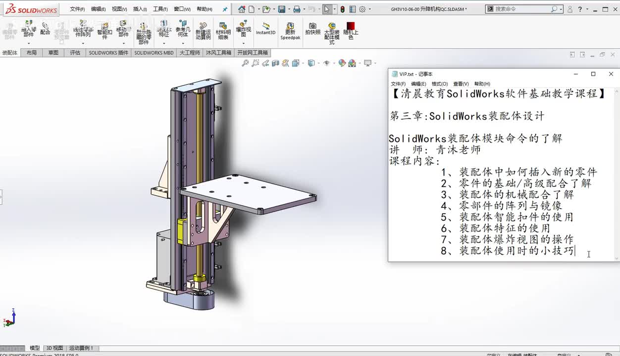
Task: Expand the Help question mark dropdown
Action: pos(587,9)
